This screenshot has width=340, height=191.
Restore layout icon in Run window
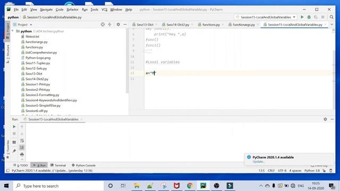pos(14,142)
